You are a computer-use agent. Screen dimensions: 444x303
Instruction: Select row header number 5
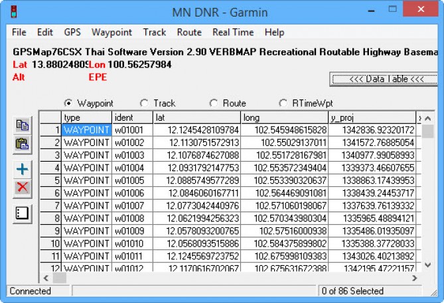pyautogui.click(x=50, y=180)
